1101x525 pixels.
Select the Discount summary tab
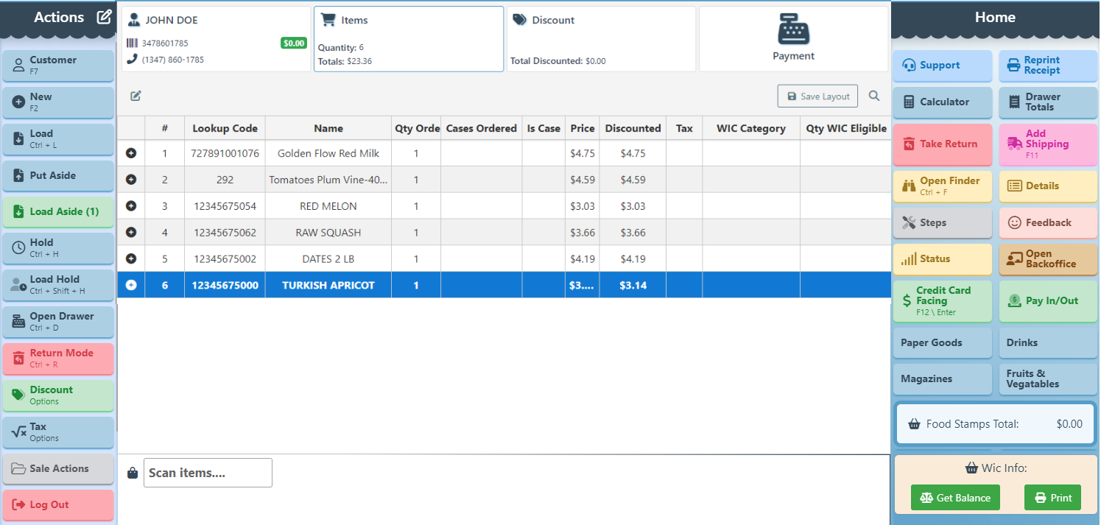pyautogui.click(x=601, y=39)
